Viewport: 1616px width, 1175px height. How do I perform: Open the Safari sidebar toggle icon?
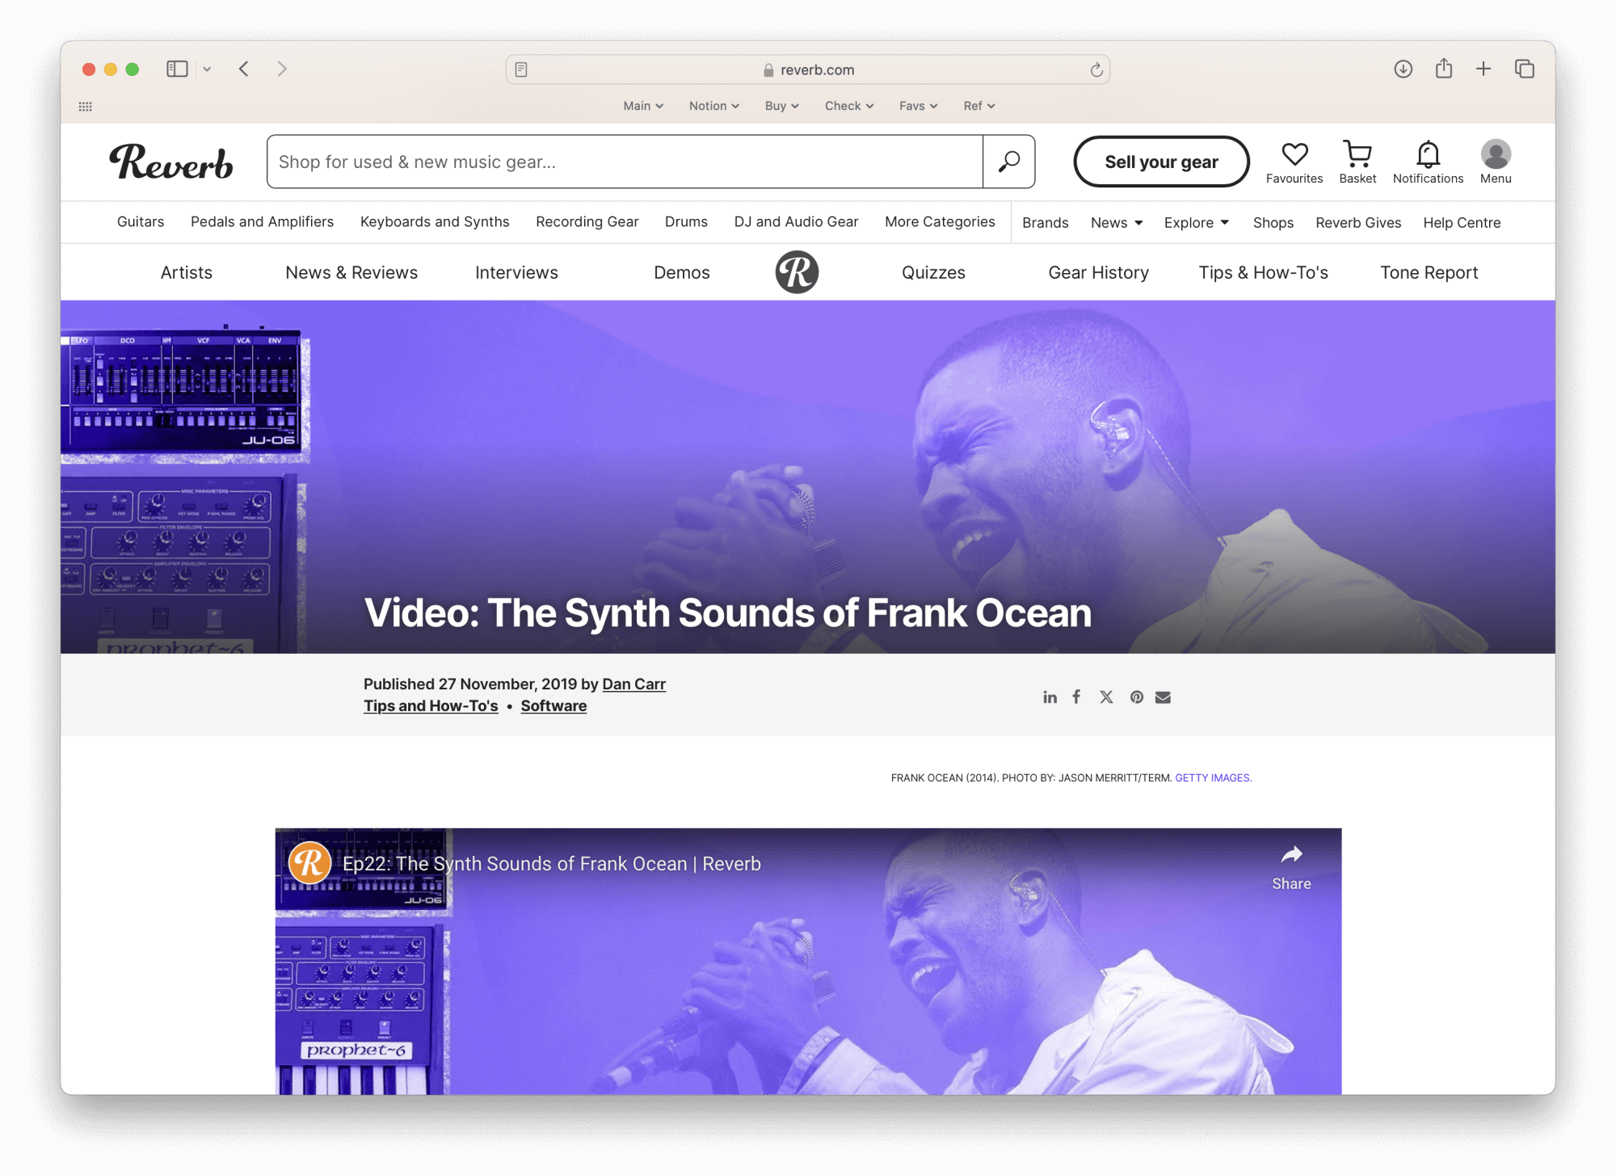coord(177,69)
